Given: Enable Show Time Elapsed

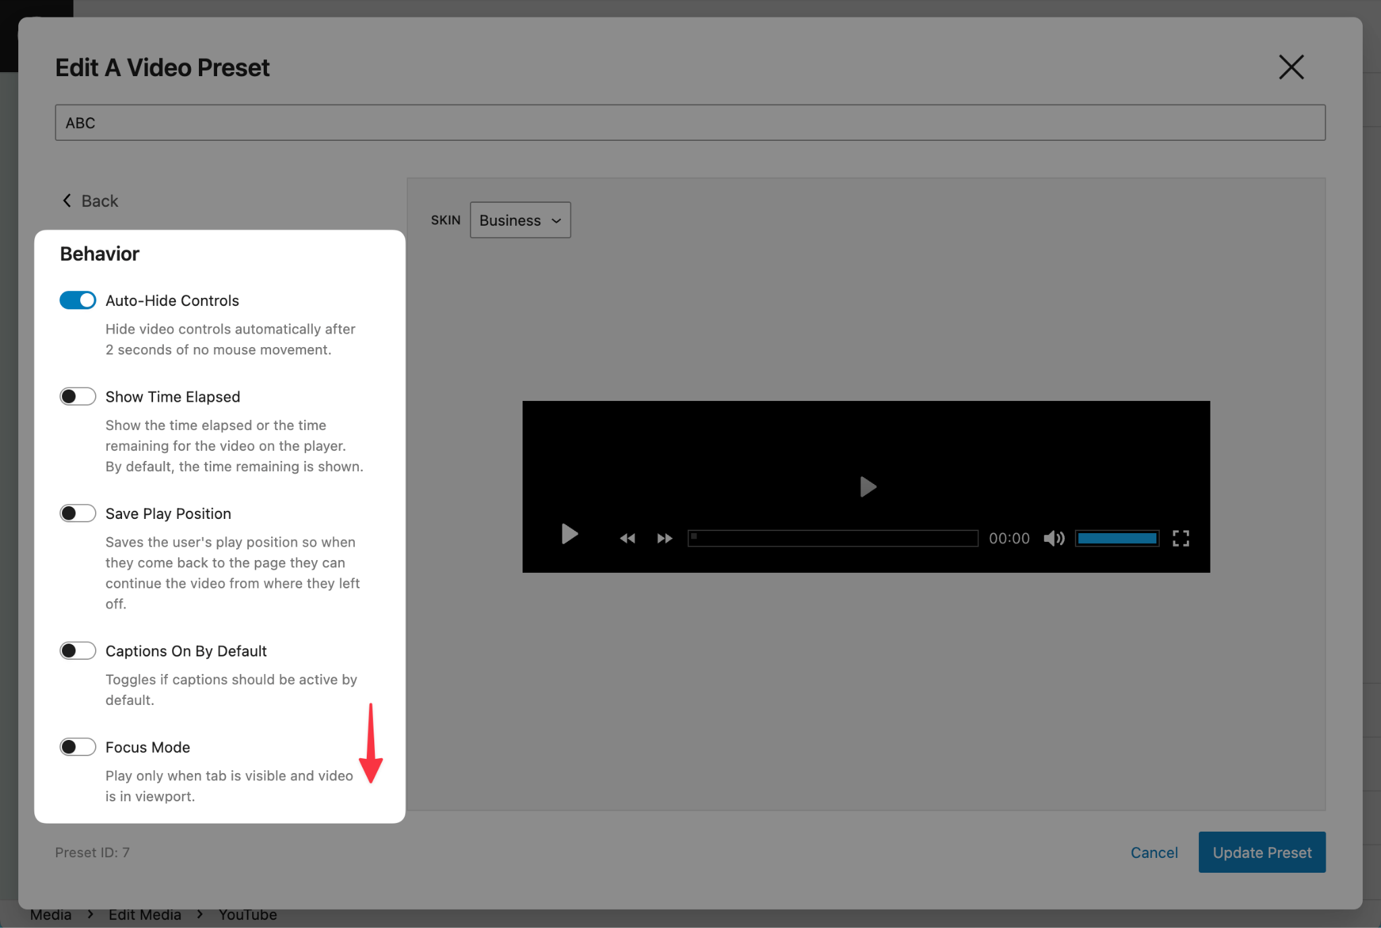Looking at the screenshot, I should 78,396.
